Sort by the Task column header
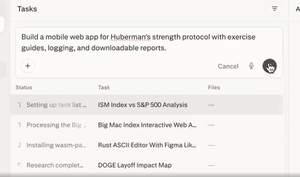The height and width of the screenshot is (177, 300). tap(104, 87)
